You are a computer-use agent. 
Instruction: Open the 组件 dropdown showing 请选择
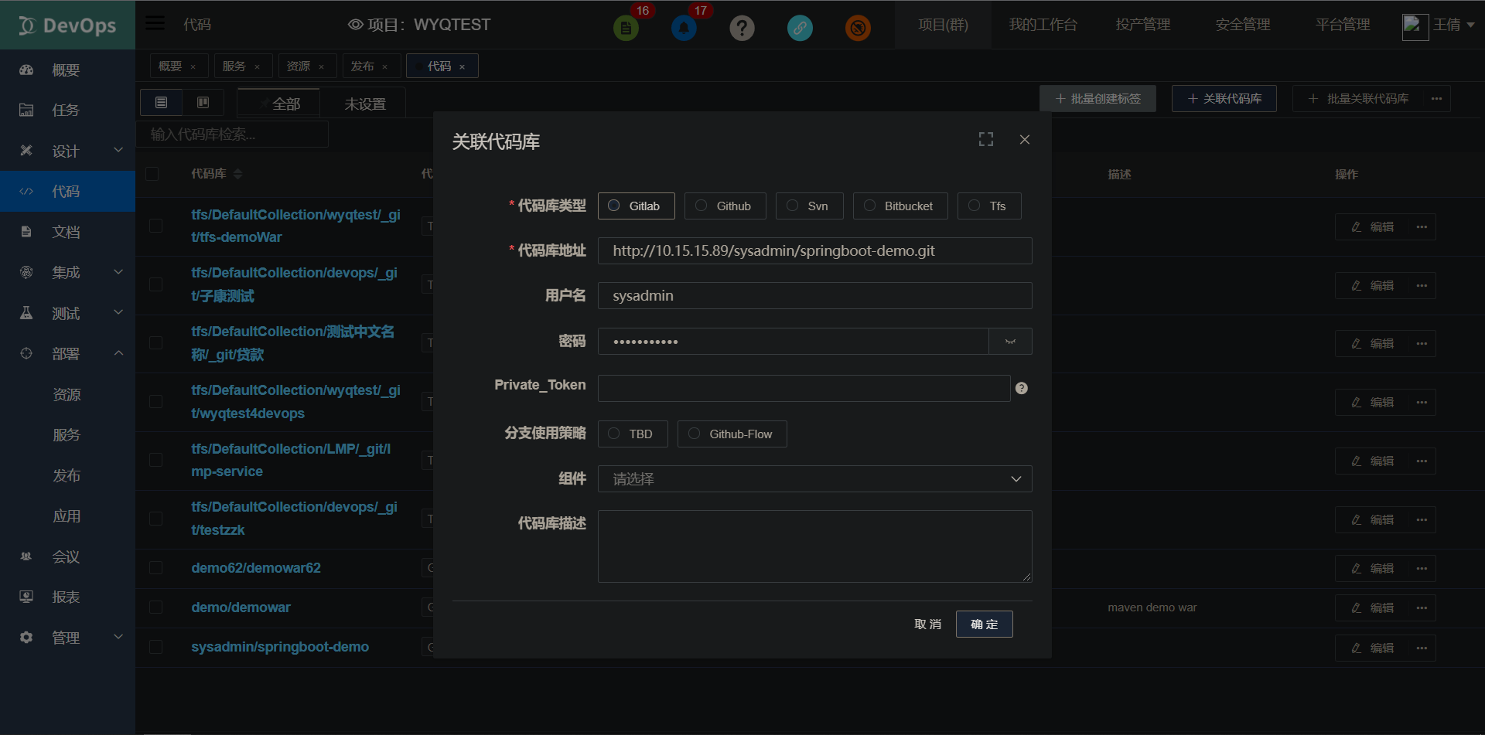pos(814,478)
